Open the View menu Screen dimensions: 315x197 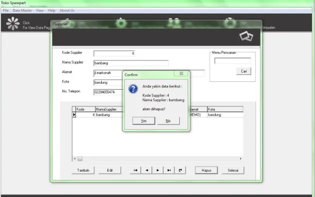coord(40,10)
